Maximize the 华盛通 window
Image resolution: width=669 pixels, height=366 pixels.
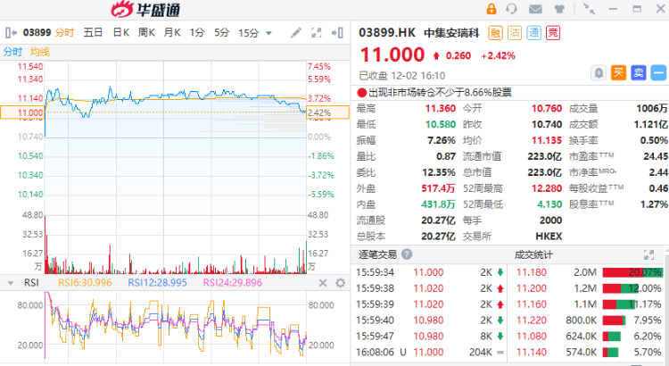(637, 9)
